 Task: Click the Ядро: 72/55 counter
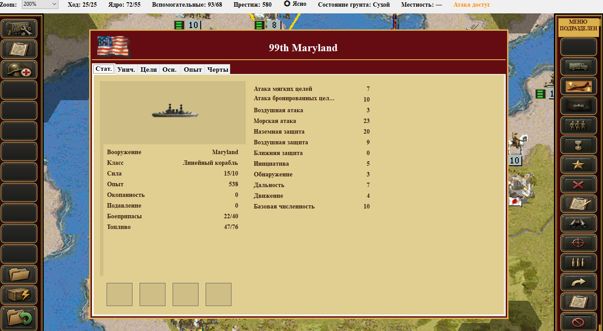click(124, 4)
